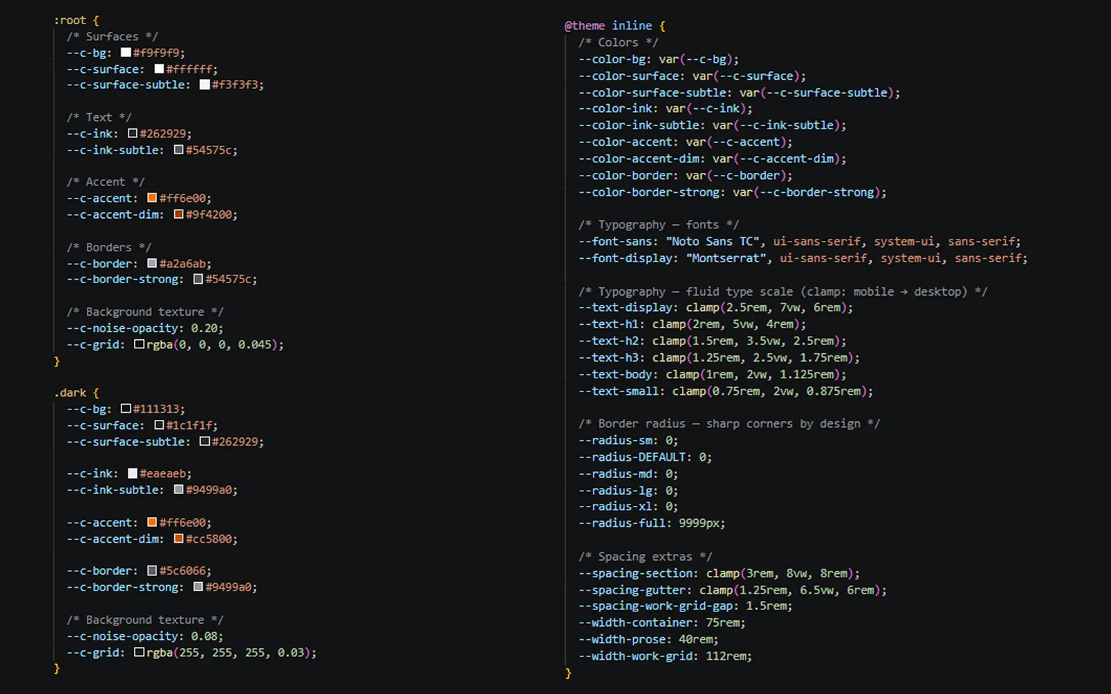
Task: Click the '--text-body' property name
Action: (x=616, y=375)
